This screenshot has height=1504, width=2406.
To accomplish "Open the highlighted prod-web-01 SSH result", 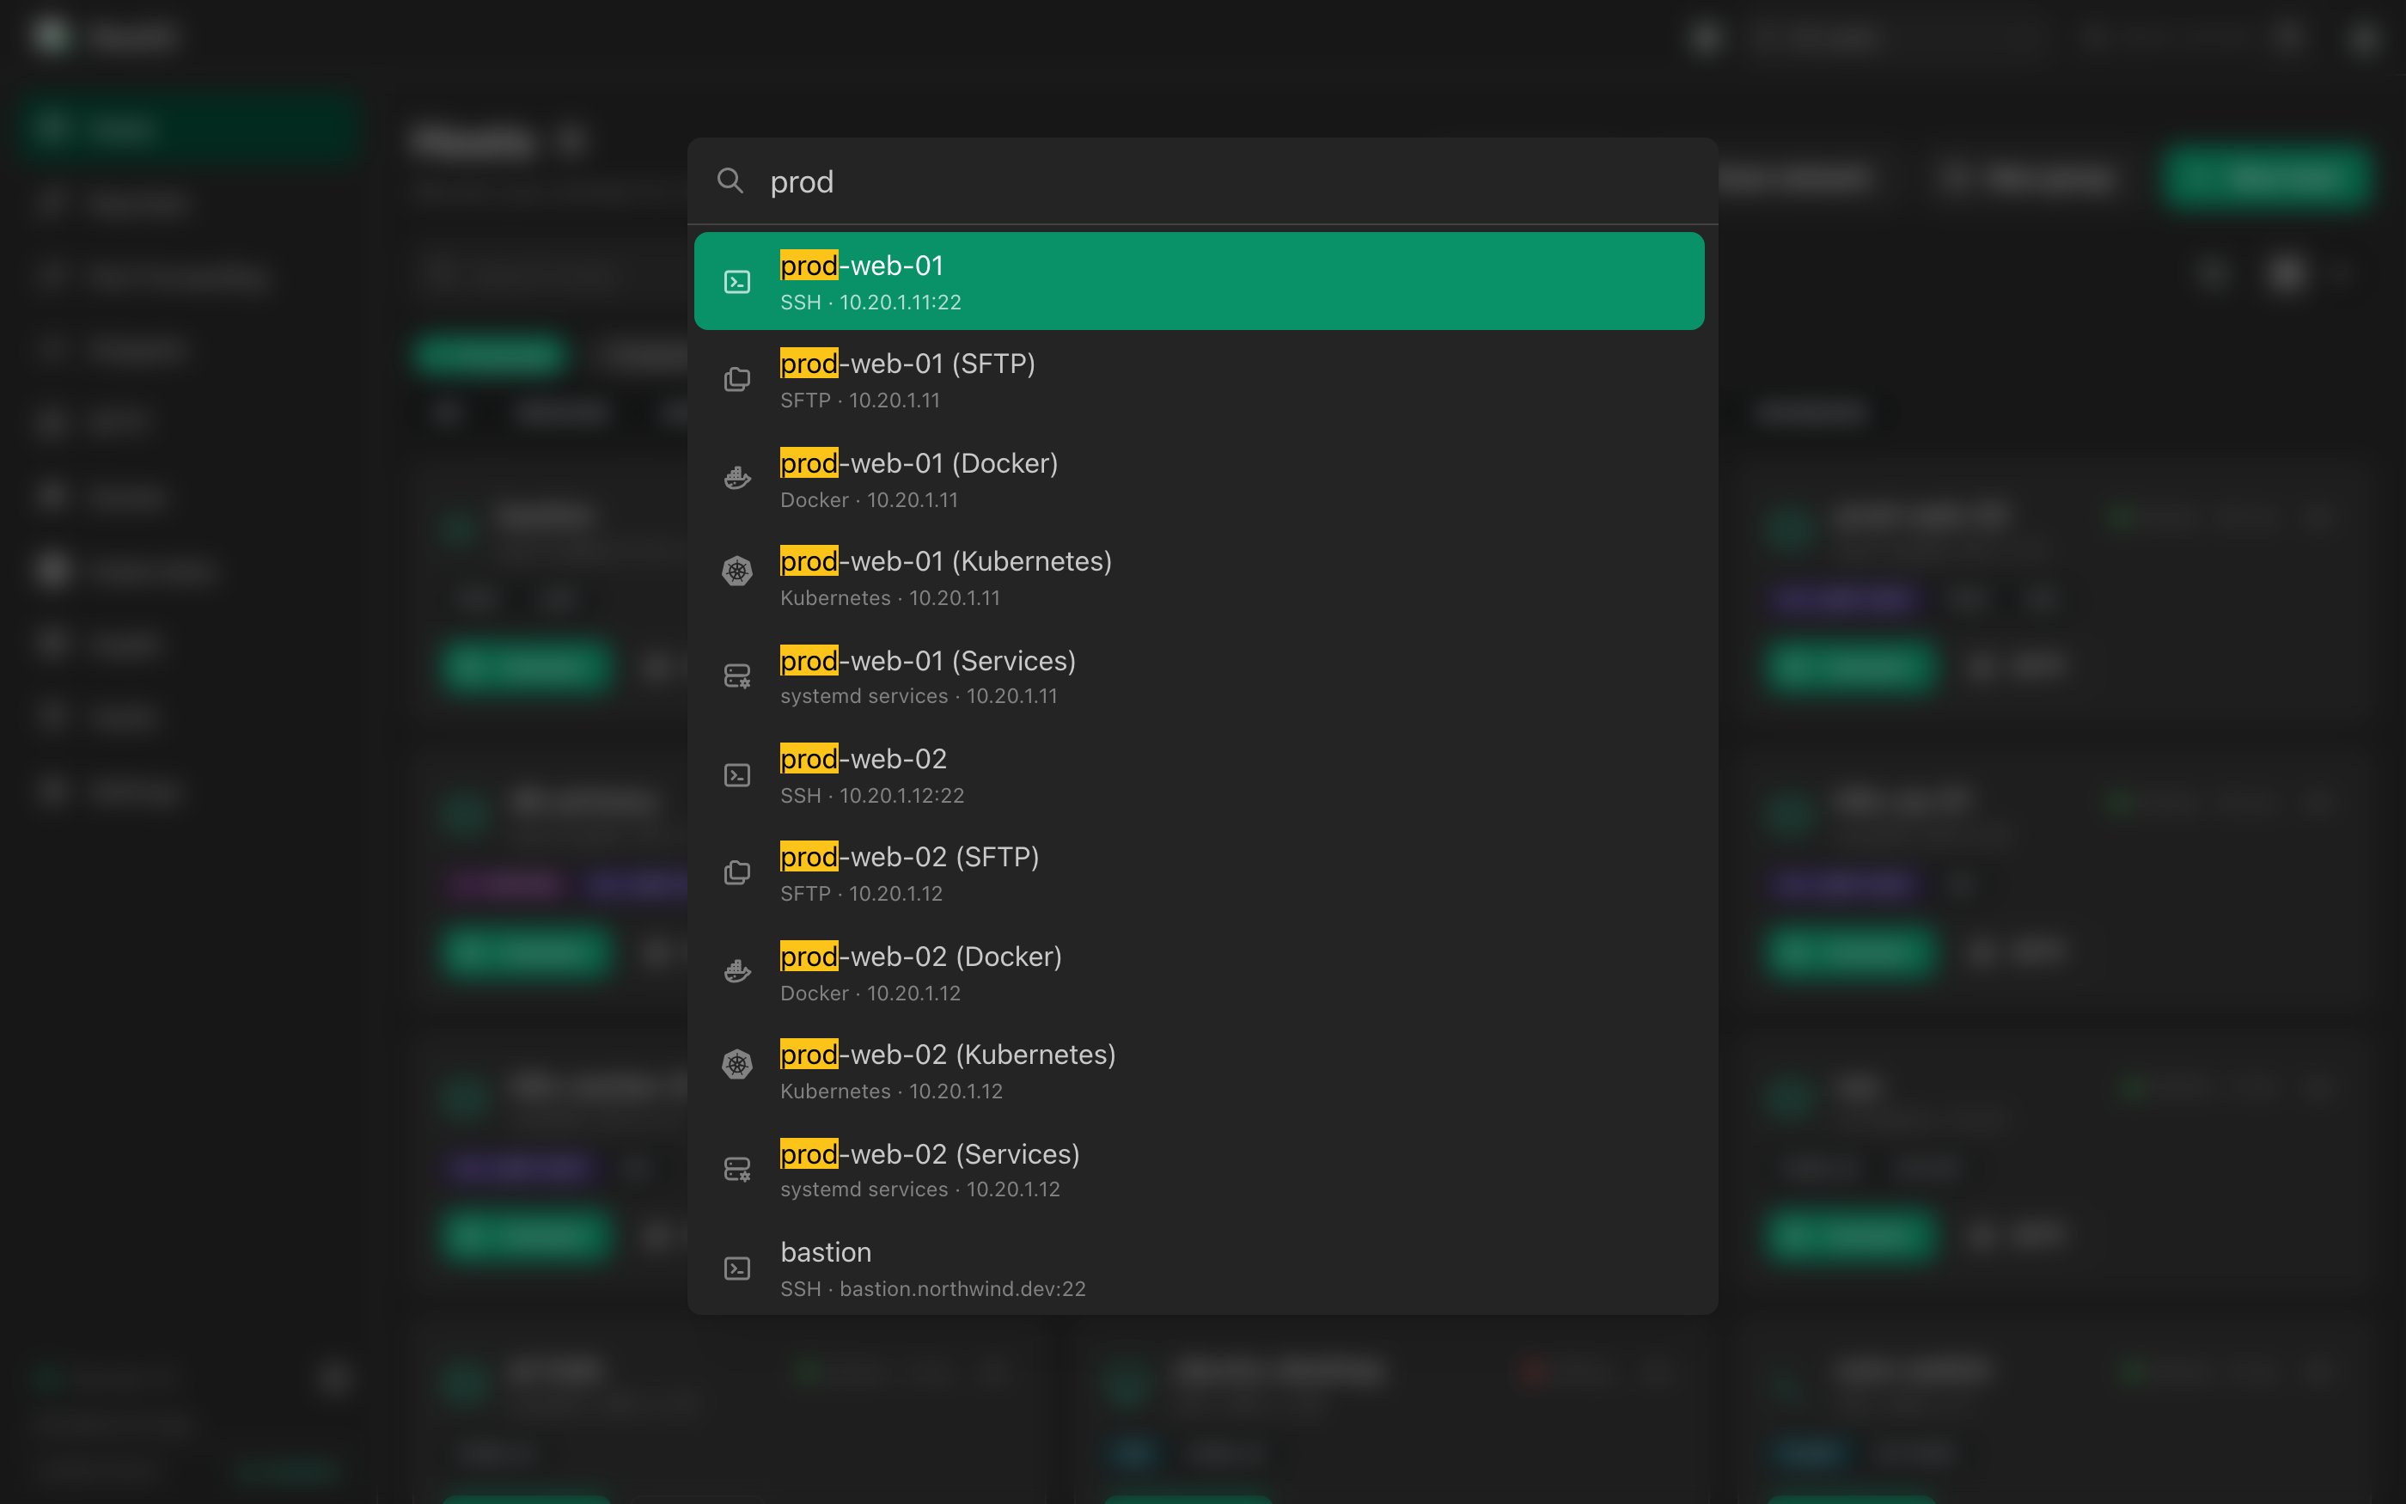I will click(x=1199, y=280).
